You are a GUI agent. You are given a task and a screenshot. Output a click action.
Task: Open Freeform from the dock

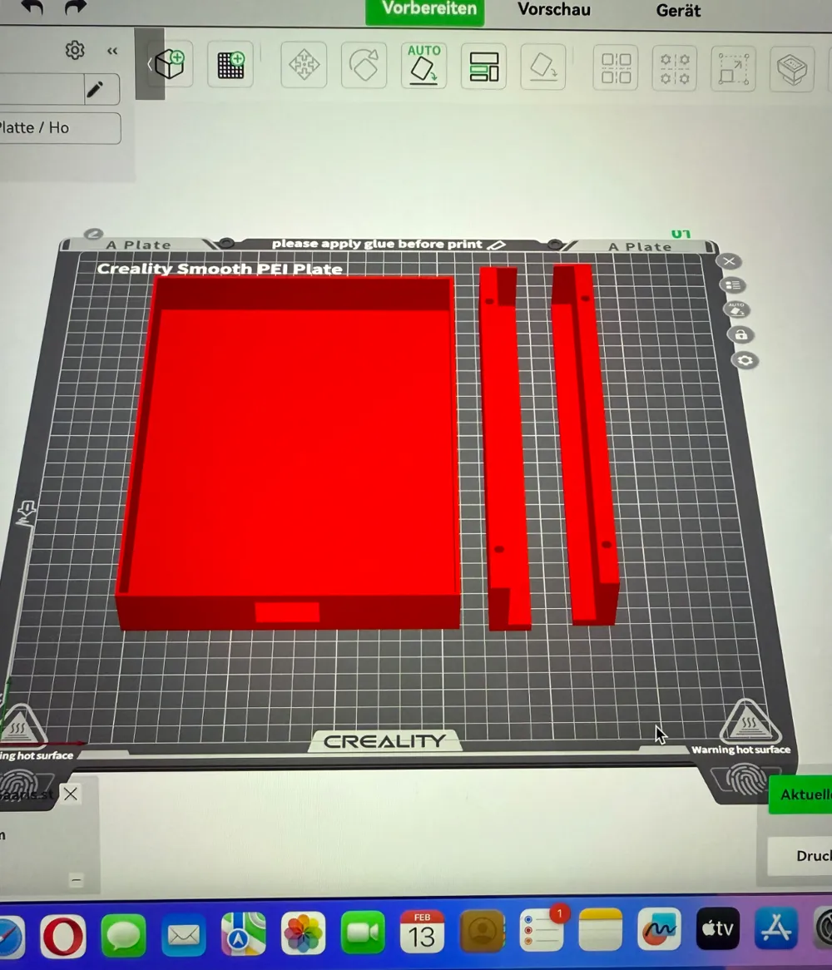tap(660, 928)
